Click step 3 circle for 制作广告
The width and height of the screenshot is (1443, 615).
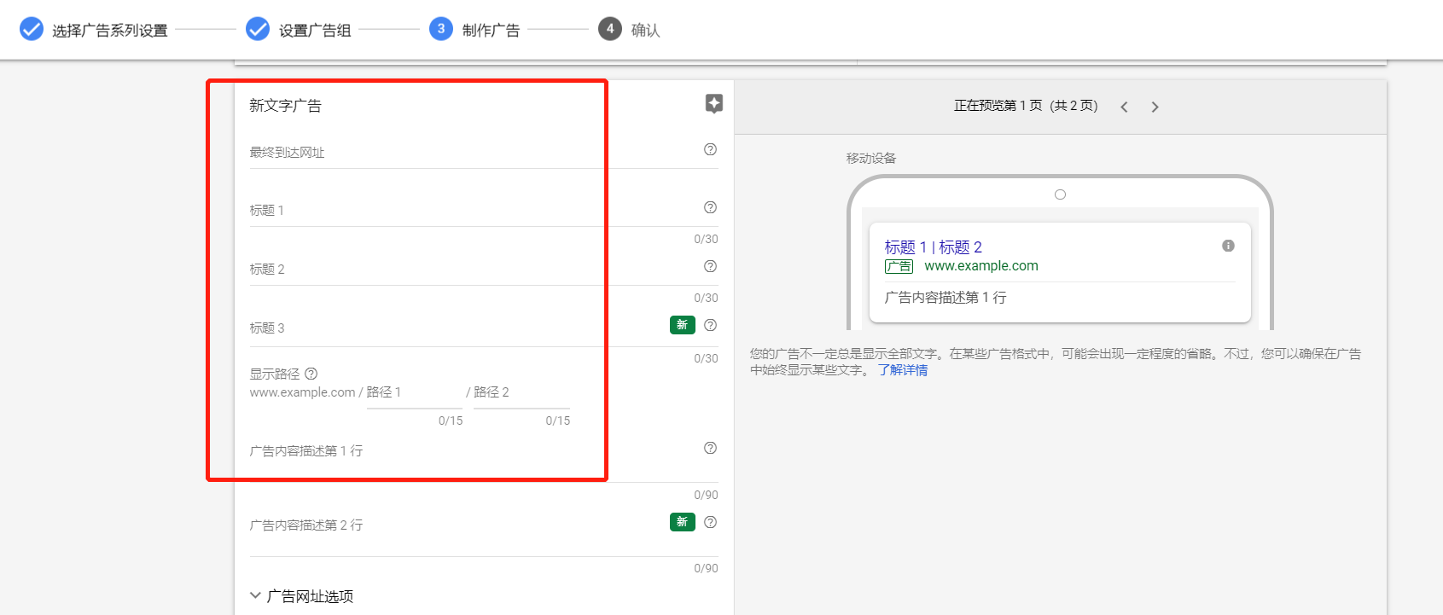coord(441,29)
